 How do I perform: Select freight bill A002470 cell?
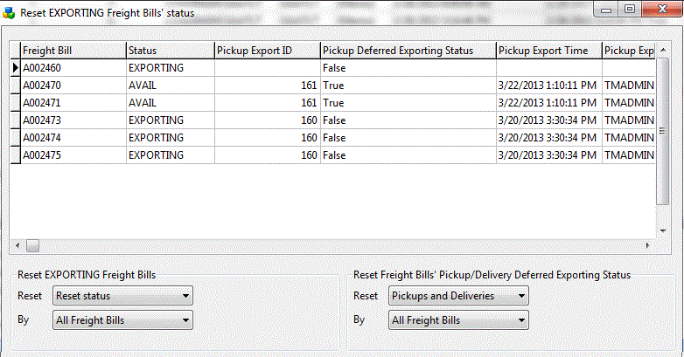pyautogui.click(x=73, y=86)
